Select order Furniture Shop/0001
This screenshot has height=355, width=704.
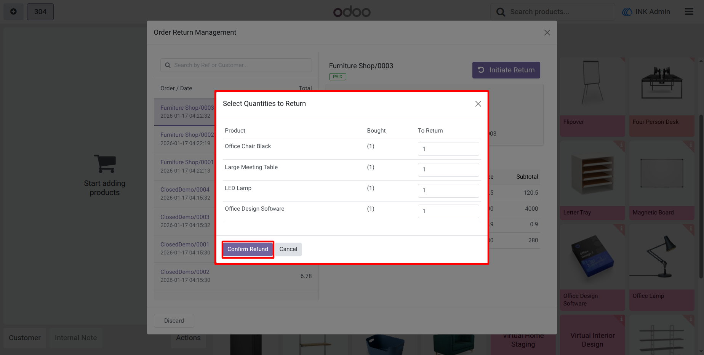184,167
